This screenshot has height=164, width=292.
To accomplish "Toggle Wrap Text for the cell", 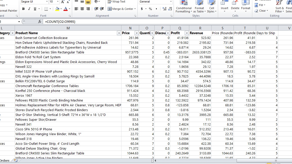I will click(116, 2).
